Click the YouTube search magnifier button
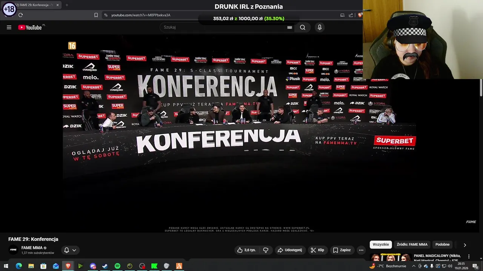483x271 pixels. tap(303, 27)
